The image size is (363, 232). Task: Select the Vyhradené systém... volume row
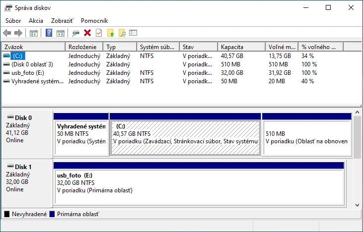[37, 81]
